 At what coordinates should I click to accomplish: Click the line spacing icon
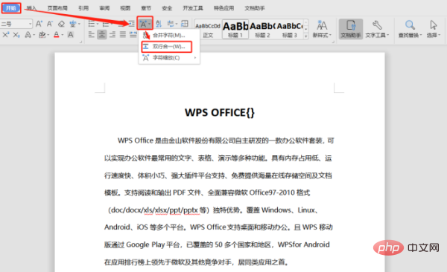(x=171, y=24)
